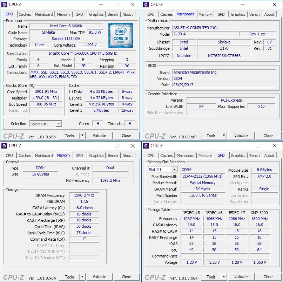The width and height of the screenshot is (283, 282).
Task: Click Bank Cycle Time 75 clocks value
Action: pyautogui.click(x=84, y=233)
